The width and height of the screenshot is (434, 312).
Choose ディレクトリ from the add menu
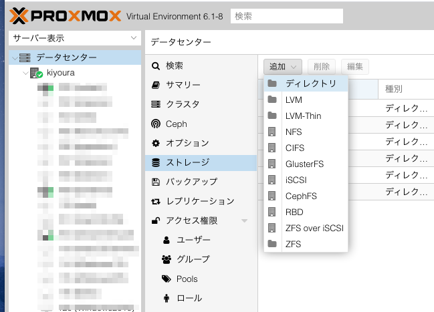[306, 84]
